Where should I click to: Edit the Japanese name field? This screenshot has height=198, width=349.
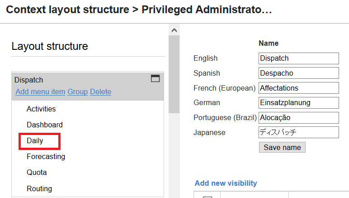click(x=299, y=132)
